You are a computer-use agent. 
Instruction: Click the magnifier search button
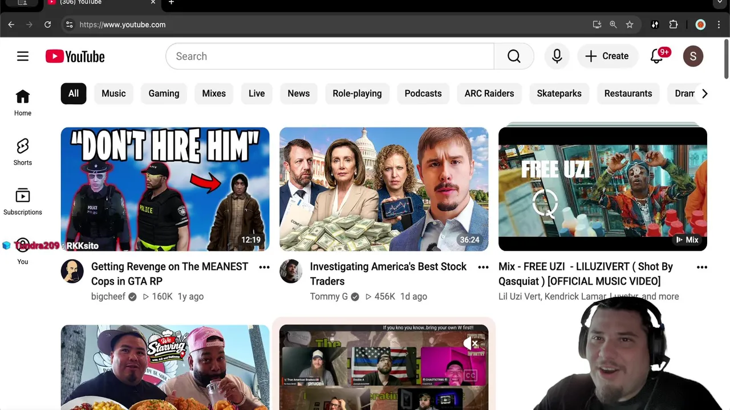(x=514, y=56)
